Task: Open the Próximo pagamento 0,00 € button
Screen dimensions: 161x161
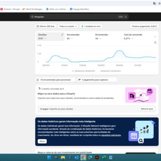Action: coord(144,26)
